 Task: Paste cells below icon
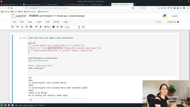point(31,27)
